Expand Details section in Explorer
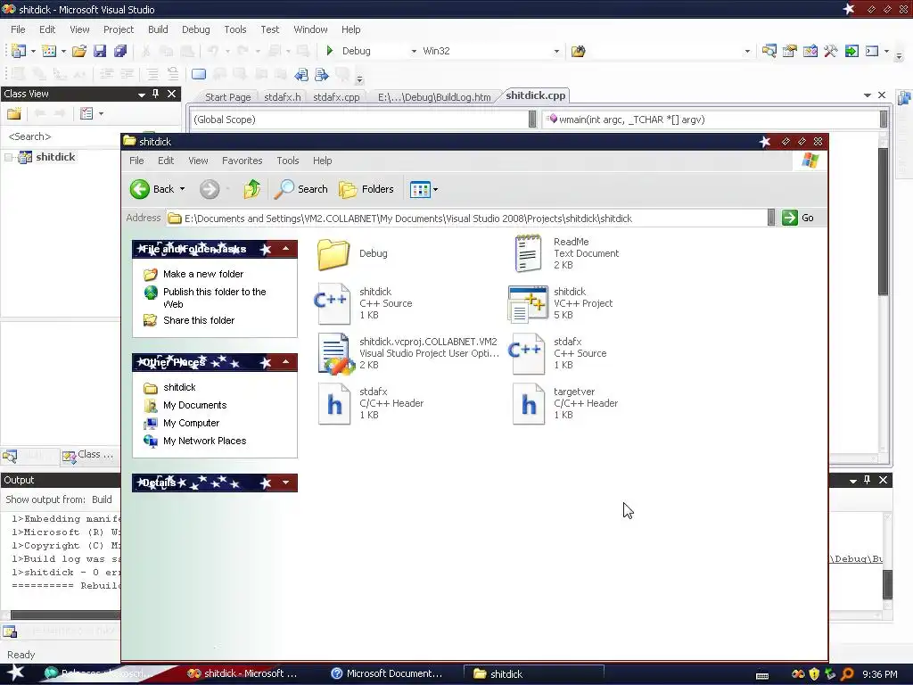This screenshot has height=685, width=913. pos(286,483)
